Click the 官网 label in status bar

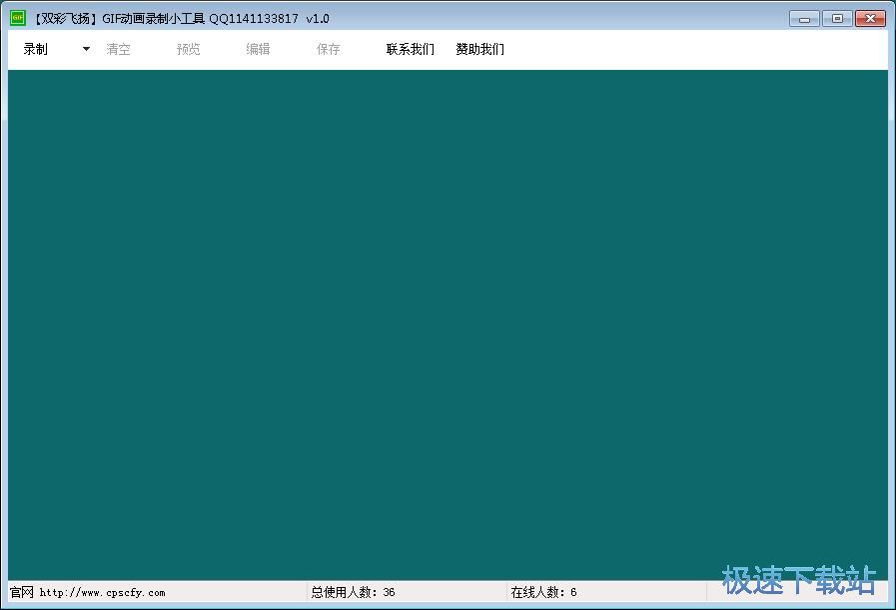22,592
